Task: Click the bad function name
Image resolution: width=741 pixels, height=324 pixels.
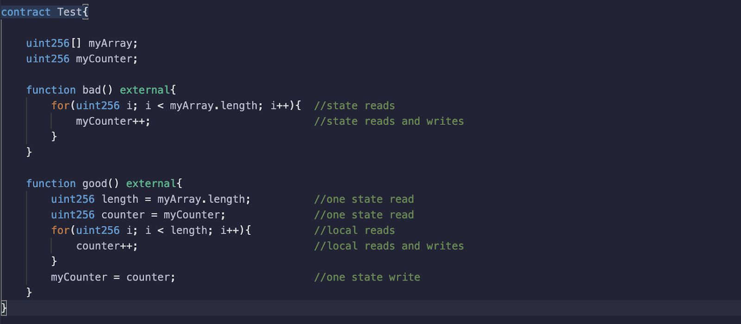Action: [x=91, y=90]
